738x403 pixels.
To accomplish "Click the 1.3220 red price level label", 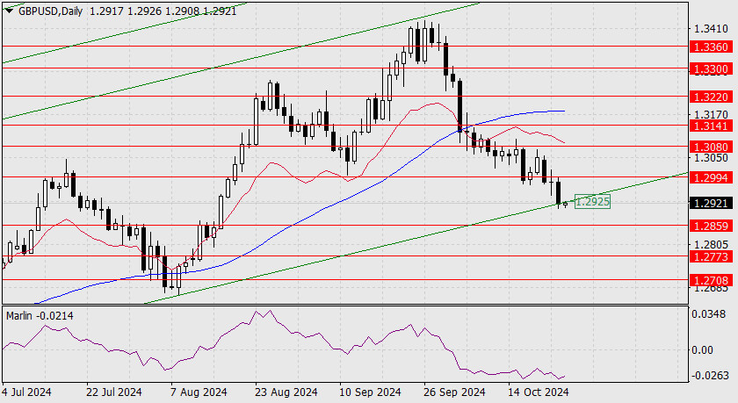I will [x=711, y=97].
